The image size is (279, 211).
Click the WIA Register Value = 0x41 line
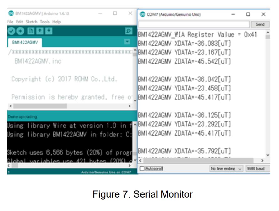coord(197,34)
